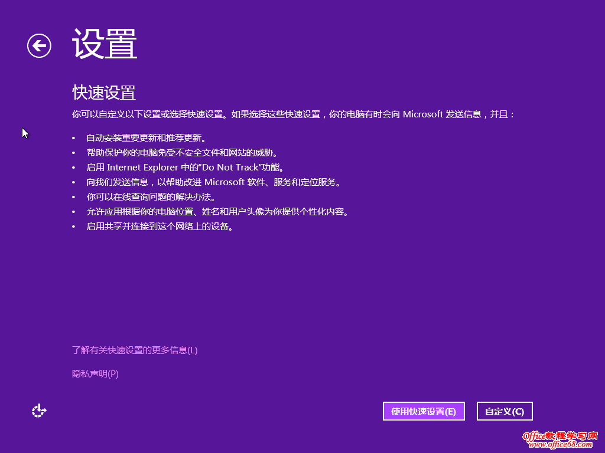
Task: Click 使用快速设置(E) button
Action: coord(423,411)
